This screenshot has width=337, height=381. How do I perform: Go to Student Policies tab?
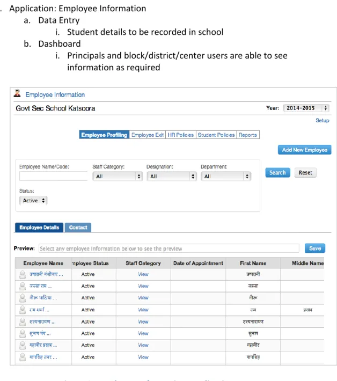[216, 135]
